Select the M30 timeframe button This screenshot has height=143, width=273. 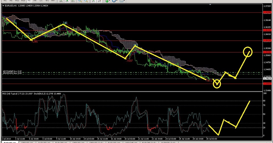[x=23, y=1]
